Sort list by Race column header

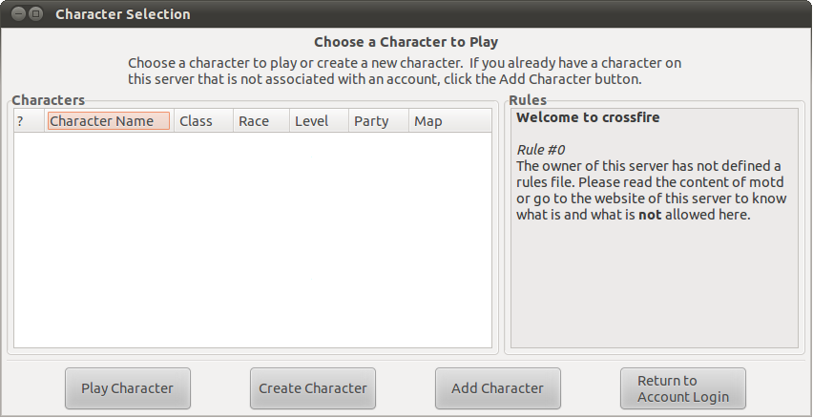pyautogui.click(x=261, y=121)
